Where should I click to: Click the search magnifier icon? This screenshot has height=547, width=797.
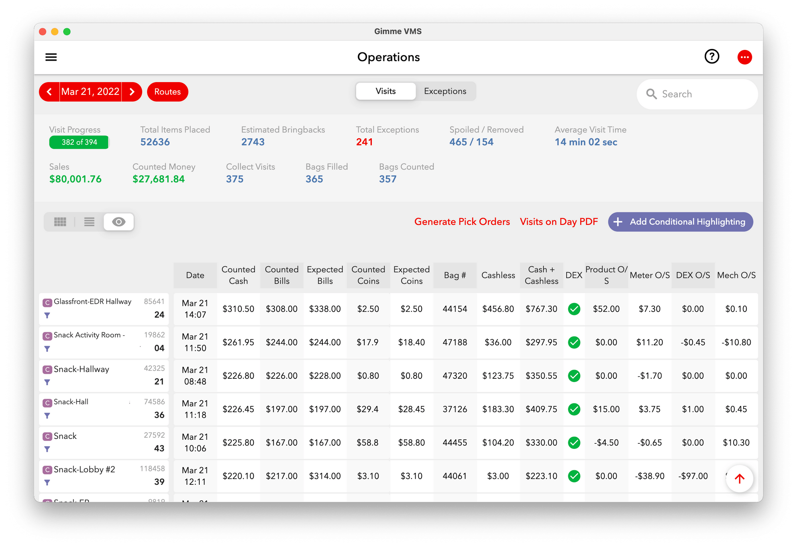(x=652, y=94)
